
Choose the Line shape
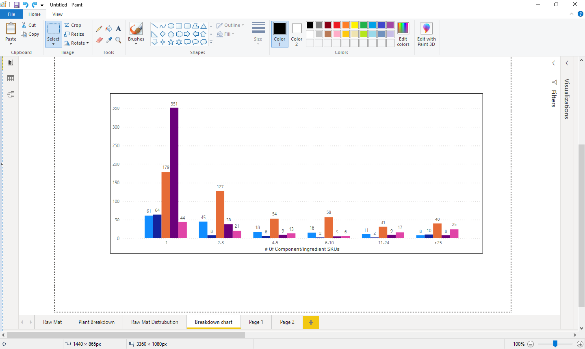[154, 26]
